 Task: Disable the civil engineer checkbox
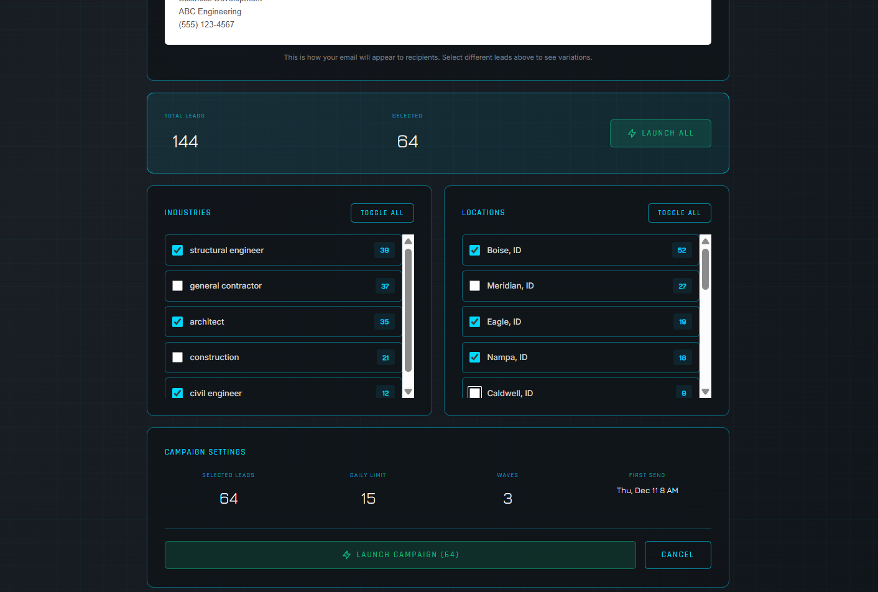pos(177,392)
